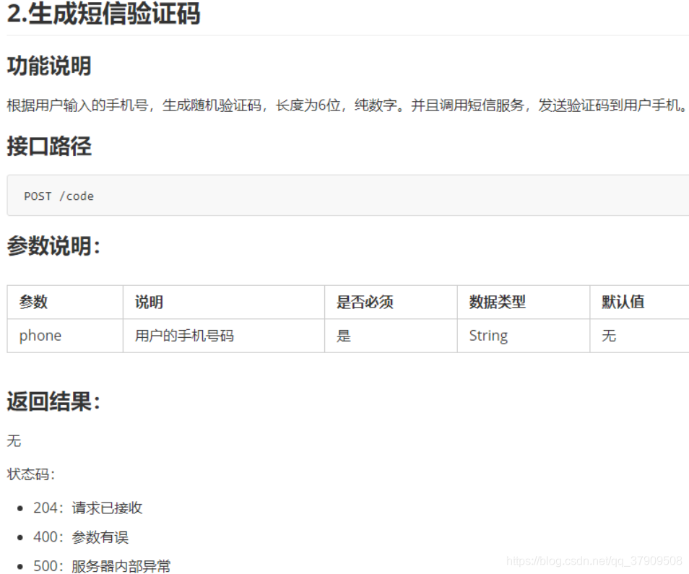The width and height of the screenshot is (689, 574).
Task: Select the '是' cell in phone row
Action: pyautogui.click(x=391, y=336)
